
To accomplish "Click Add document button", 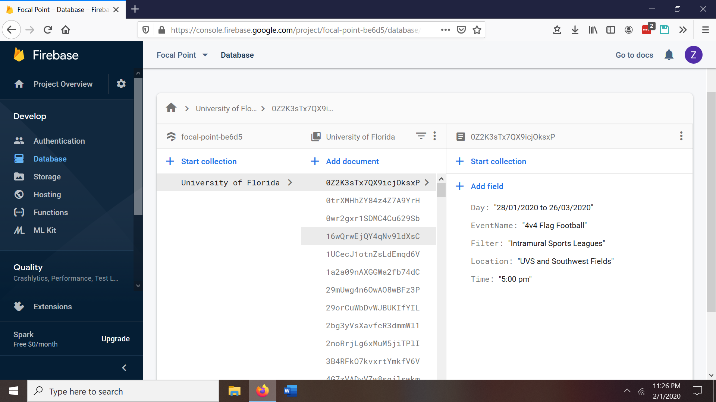I will (x=352, y=162).
